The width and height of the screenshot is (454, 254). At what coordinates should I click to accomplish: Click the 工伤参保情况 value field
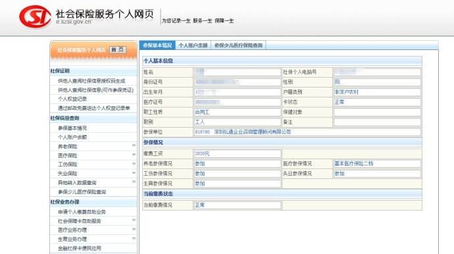(x=237, y=174)
